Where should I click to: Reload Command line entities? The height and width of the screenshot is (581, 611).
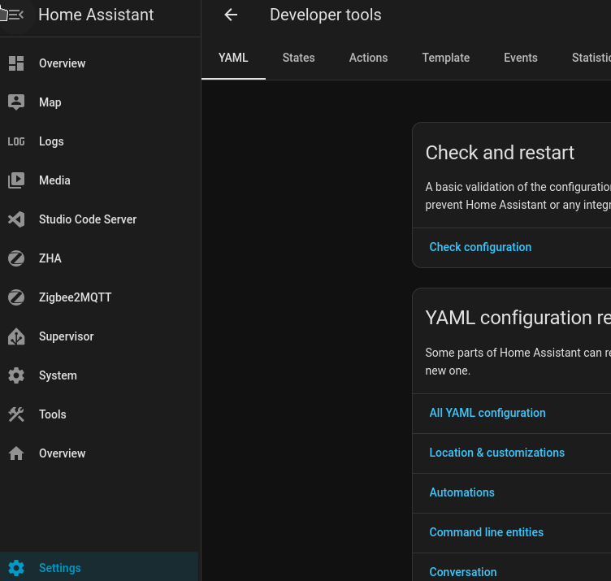[x=486, y=532]
